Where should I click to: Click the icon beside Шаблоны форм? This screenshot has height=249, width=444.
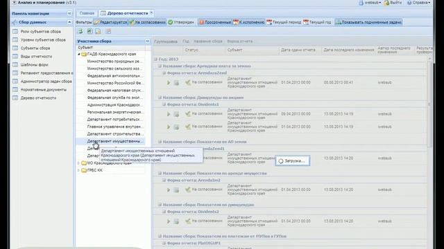click(x=15, y=64)
